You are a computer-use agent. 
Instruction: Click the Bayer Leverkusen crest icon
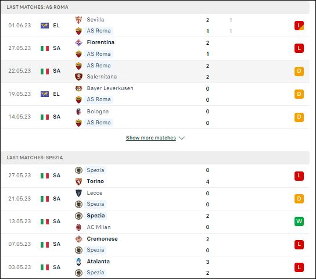click(78, 88)
